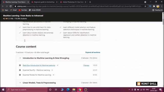This screenshot has width=164, height=92.
Task: Open the YouTube bookmark
Action: (x=23, y=10)
